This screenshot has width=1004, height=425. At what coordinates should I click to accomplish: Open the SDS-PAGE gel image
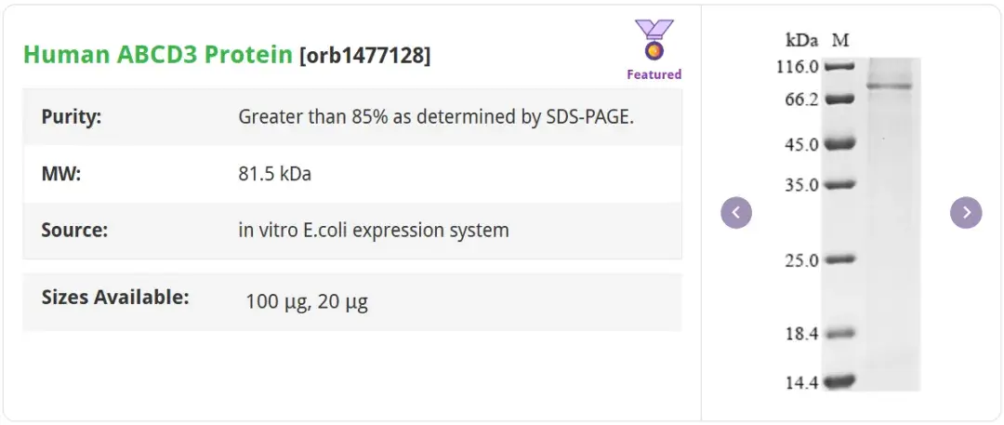click(869, 223)
